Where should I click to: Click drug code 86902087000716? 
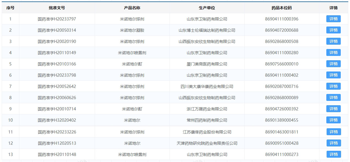pos(282,86)
